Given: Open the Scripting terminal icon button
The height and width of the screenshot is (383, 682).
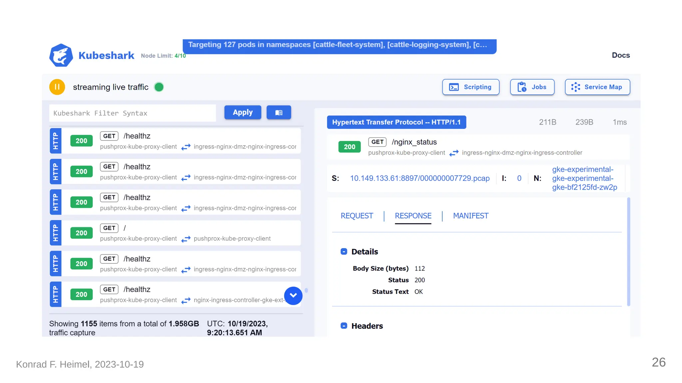Looking at the screenshot, I should [x=471, y=87].
